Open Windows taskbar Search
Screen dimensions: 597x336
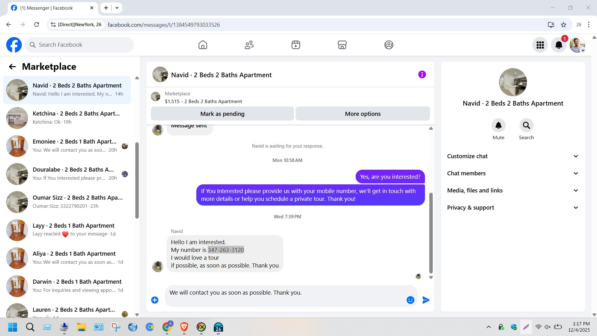[30, 327]
